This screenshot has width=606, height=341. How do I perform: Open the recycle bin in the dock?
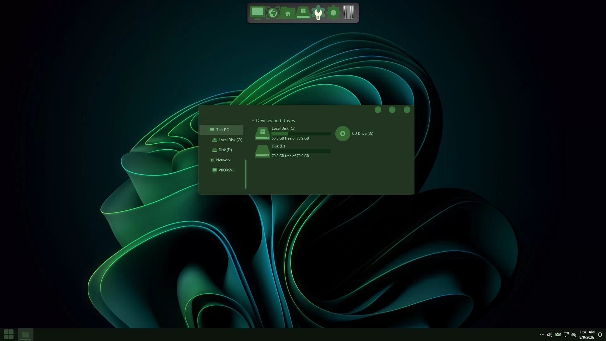(x=348, y=13)
